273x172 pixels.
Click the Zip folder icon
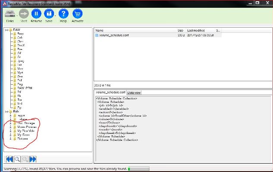click(x=15, y=108)
